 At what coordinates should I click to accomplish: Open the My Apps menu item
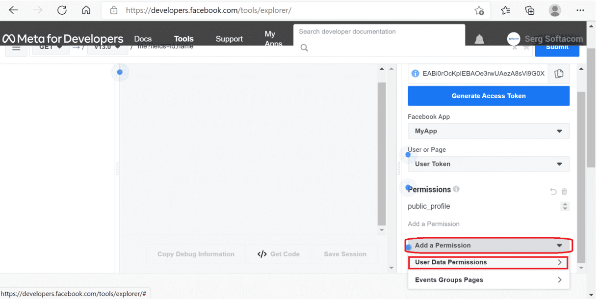pos(273,38)
